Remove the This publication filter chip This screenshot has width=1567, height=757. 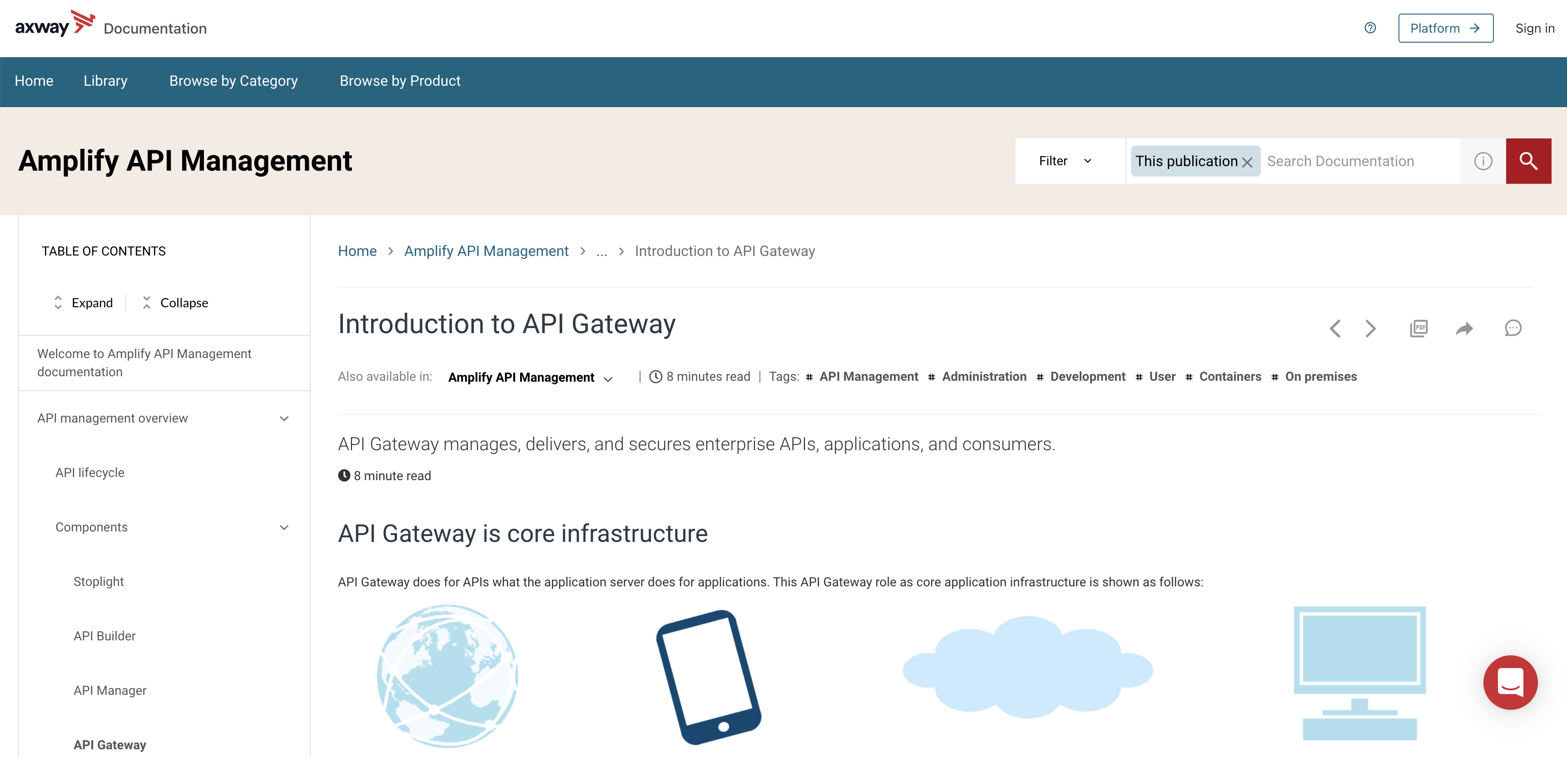[x=1247, y=162]
